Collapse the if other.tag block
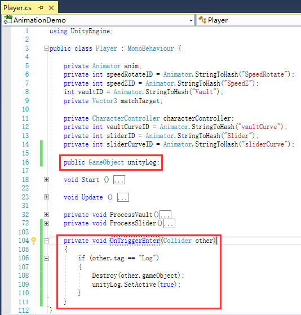The height and width of the screenshot is (315, 301). pos(46,258)
